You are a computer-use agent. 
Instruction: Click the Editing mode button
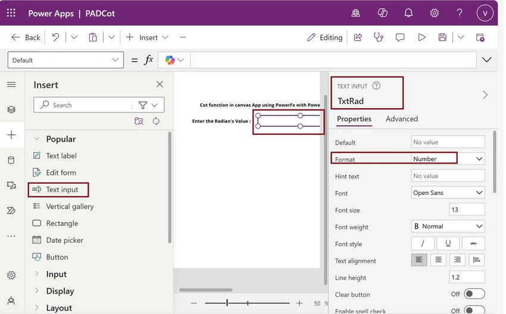click(x=324, y=37)
